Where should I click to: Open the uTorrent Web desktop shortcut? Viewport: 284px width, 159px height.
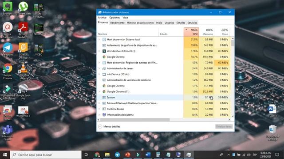[x=23, y=8]
